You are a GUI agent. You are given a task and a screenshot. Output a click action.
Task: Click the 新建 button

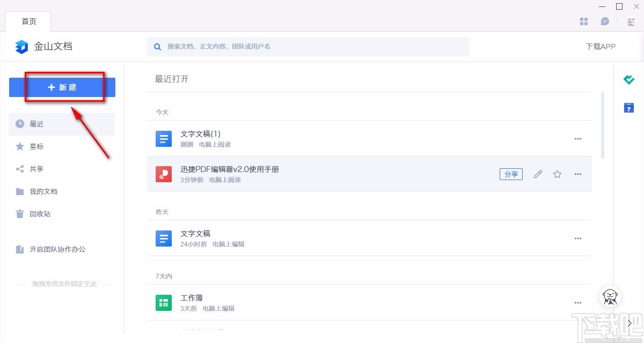pos(62,87)
